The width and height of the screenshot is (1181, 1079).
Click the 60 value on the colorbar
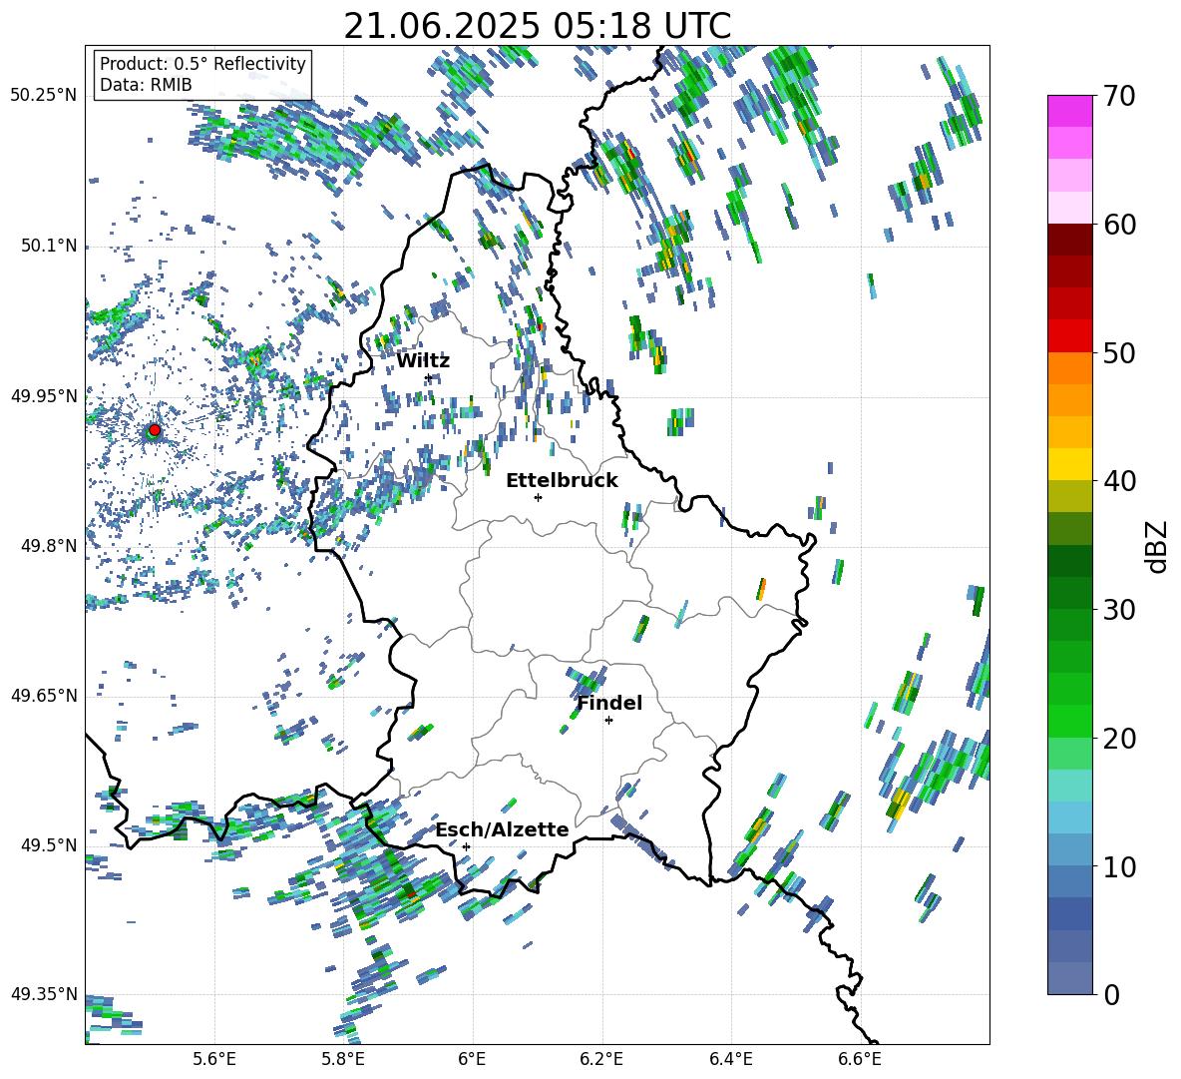(x=1119, y=225)
